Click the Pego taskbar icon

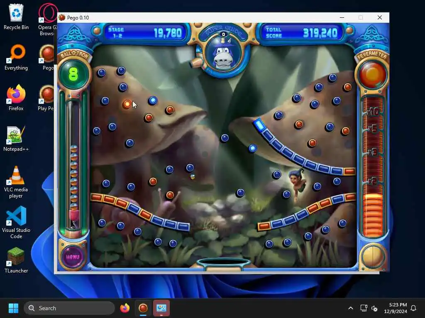tap(143, 308)
